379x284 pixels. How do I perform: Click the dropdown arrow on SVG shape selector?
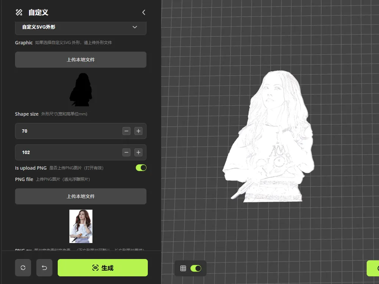point(135,28)
